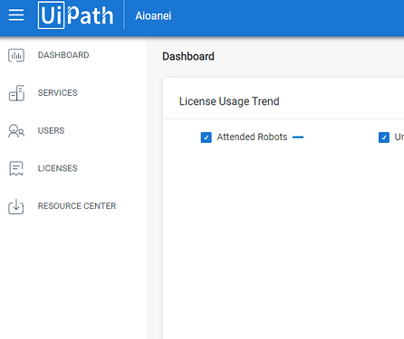
Task: Open the DASHBOARD sidebar item
Action: click(x=63, y=55)
